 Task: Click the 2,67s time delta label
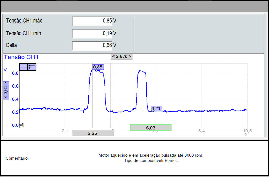click(x=121, y=57)
